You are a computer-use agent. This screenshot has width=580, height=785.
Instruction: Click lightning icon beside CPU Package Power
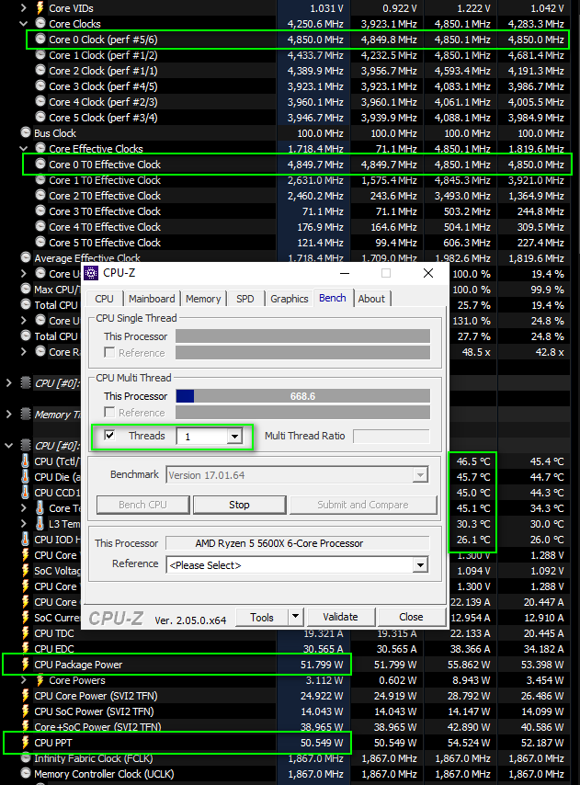pos(26,664)
